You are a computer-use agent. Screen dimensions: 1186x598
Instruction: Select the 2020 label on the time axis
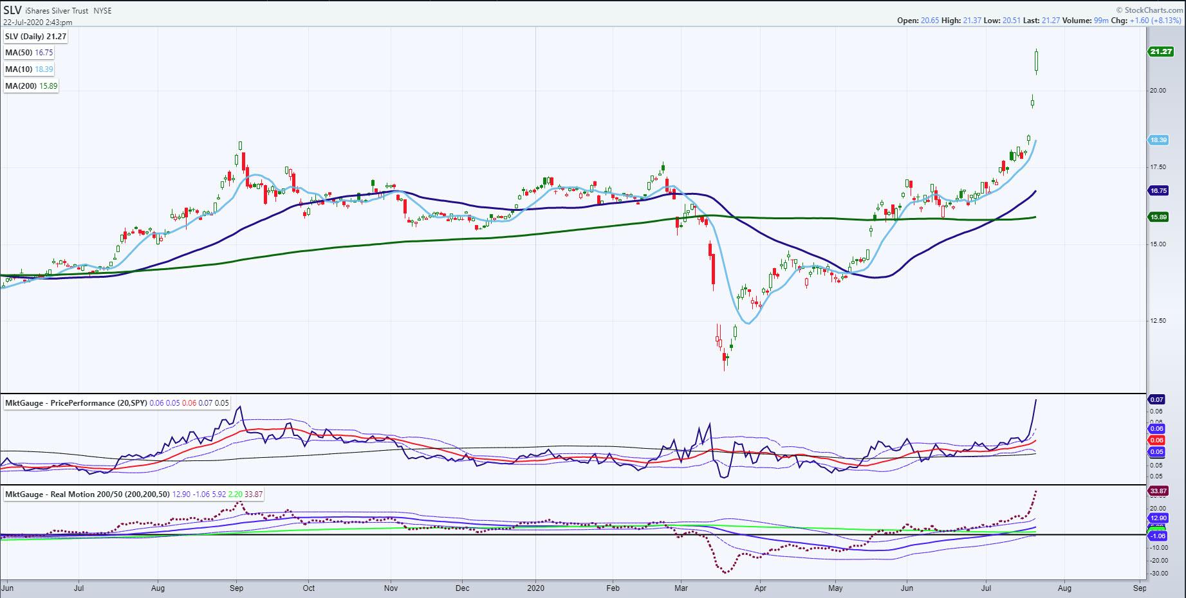(x=535, y=588)
